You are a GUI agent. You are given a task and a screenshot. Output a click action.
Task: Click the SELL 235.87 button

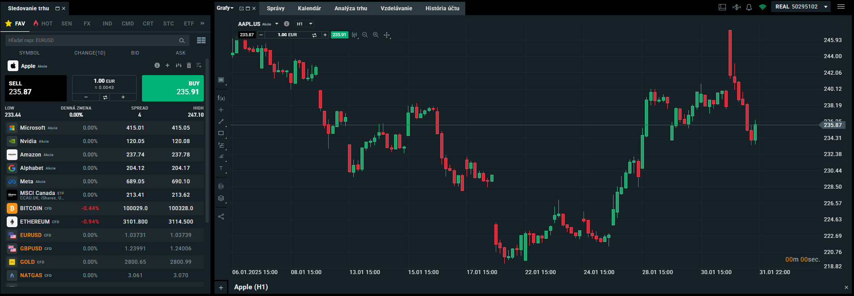(36, 88)
